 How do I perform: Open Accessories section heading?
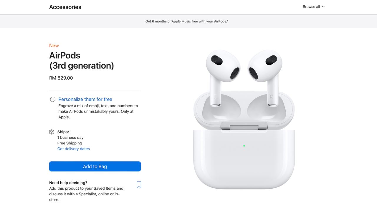click(x=65, y=7)
